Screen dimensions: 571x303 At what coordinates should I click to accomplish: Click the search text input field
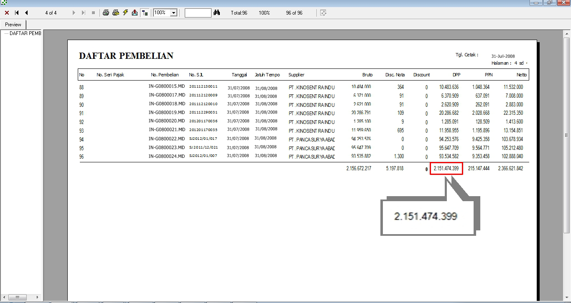click(x=198, y=13)
